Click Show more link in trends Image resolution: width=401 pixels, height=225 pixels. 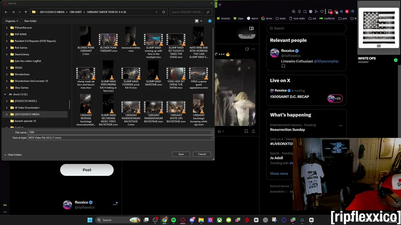(x=279, y=173)
